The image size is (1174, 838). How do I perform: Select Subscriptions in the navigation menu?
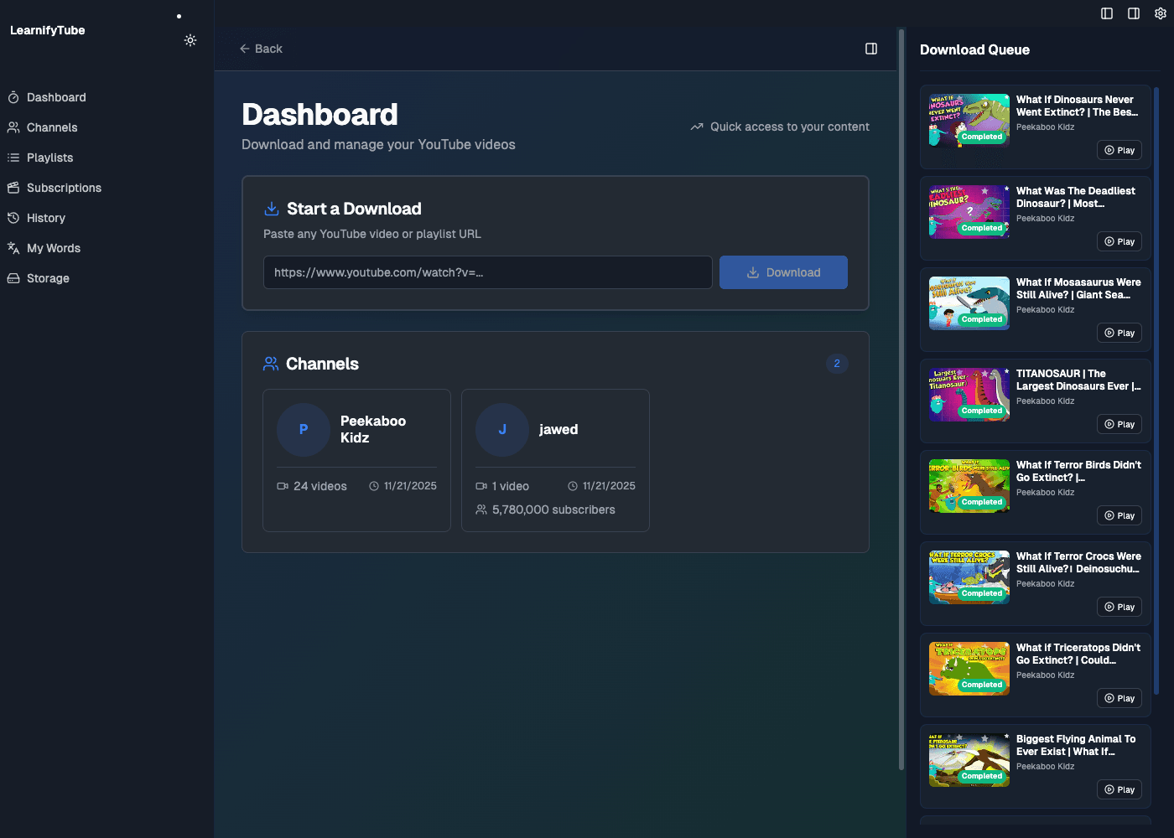pyautogui.click(x=65, y=188)
